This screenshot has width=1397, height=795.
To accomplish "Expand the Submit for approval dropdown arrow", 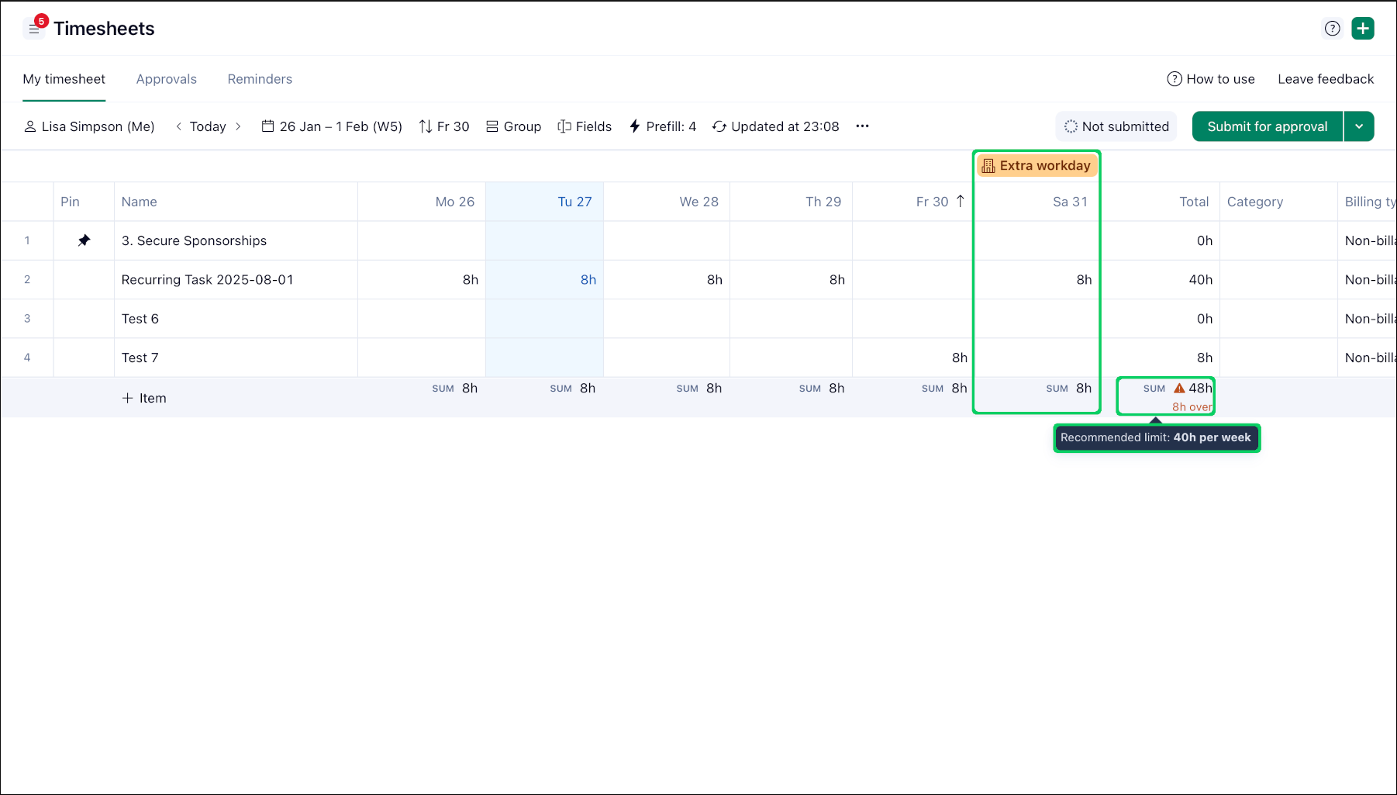I will (x=1359, y=126).
